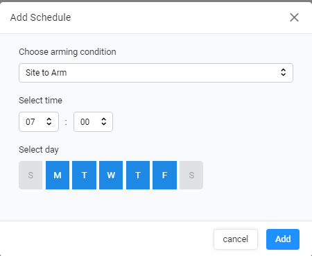
Task: Open the arming condition dropdown
Action: point(156,73)
